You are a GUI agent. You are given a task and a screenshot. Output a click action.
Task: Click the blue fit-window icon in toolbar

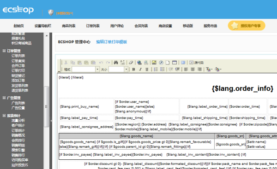tap(183, 63)
